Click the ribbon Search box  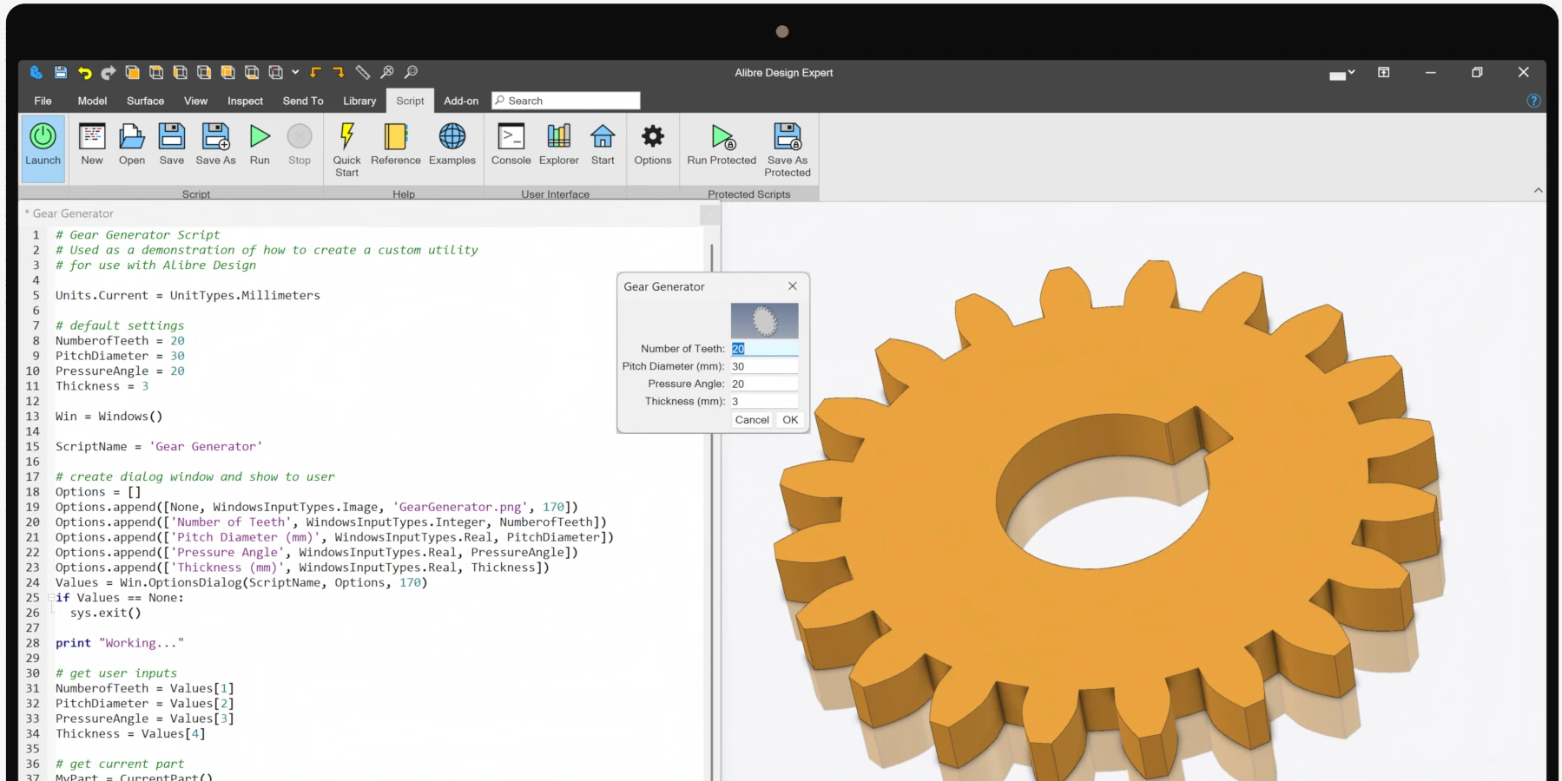coord(566,101)
